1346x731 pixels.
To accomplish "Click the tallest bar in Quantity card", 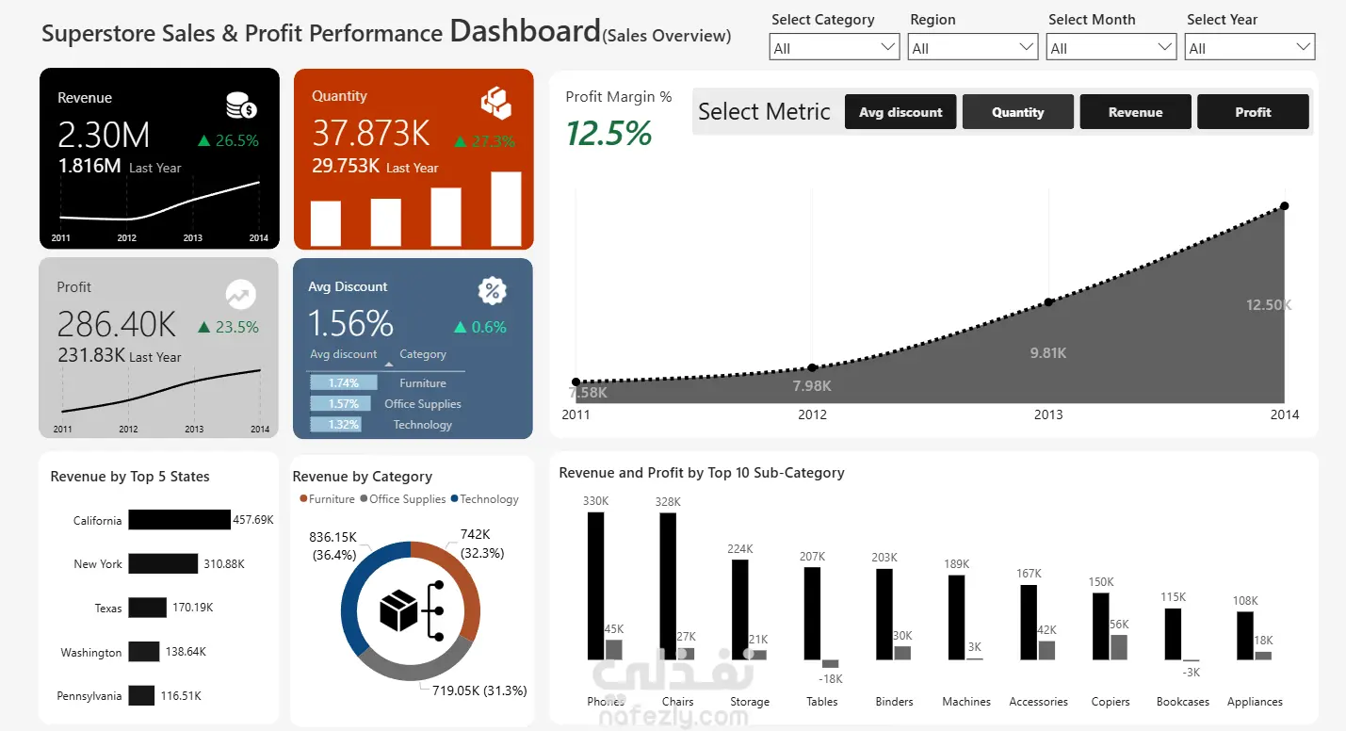I will pyautogui.click(x=506, y=209).
